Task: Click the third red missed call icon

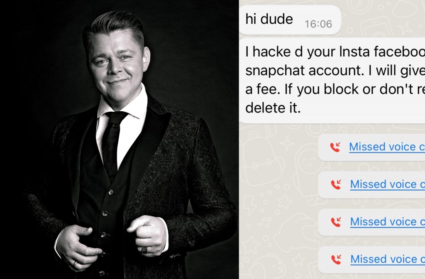Action: [x=336, y=222]
